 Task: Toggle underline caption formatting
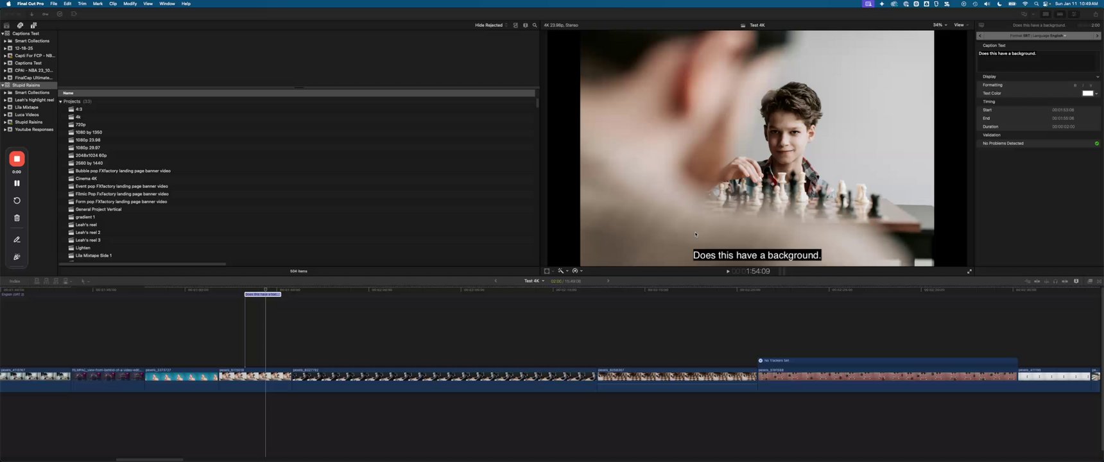(x=1091, y=85)
